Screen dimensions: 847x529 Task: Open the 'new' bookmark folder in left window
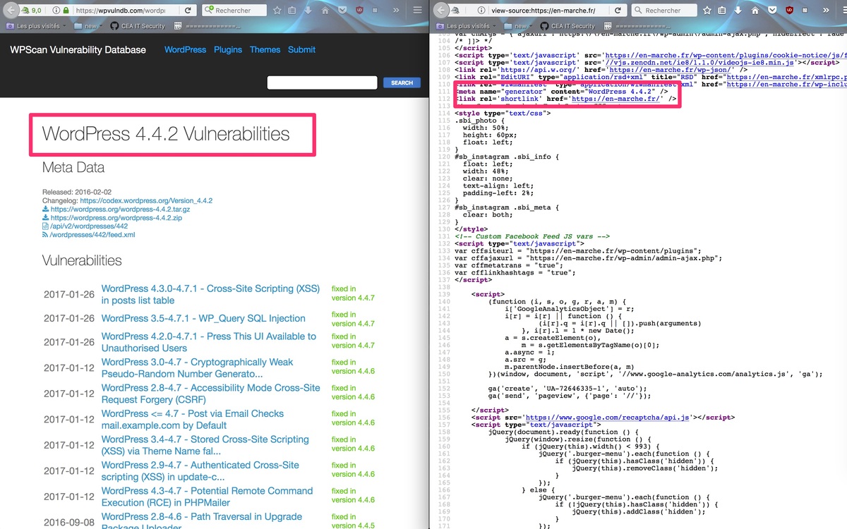pyautogui.click(x=87, y=26)
